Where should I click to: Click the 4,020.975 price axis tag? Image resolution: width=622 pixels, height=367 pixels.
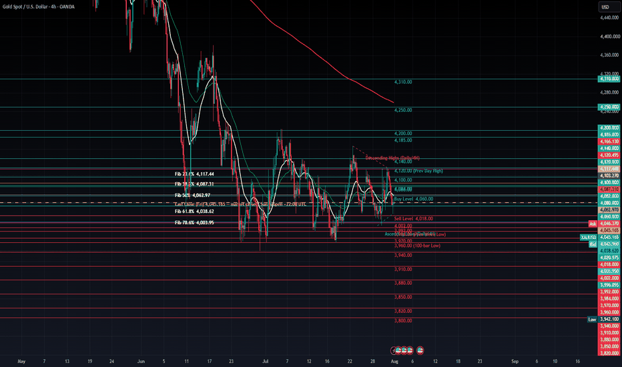tap(609, 258)
